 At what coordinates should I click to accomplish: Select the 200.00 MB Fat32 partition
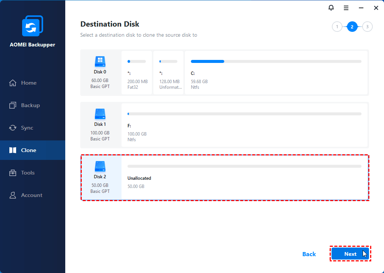point(136,73)
